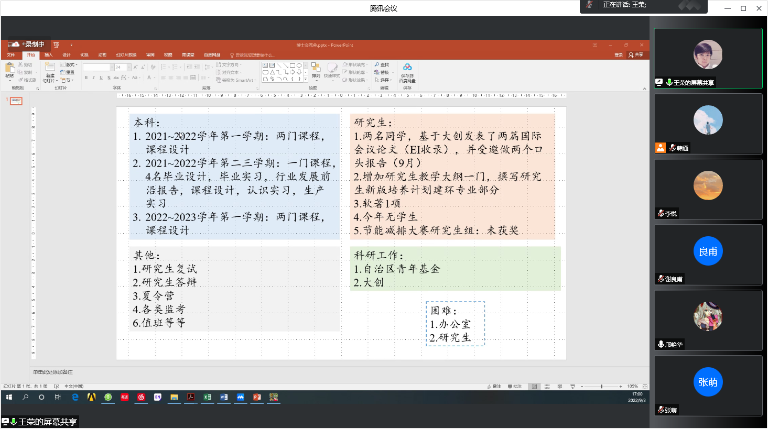Click the Reset (重置) slide button
768x429 pixels.
pos(68,72)
